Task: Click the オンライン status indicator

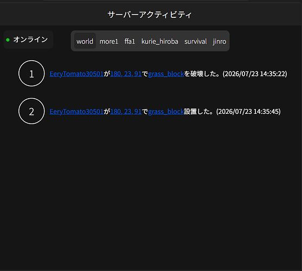Action: pyautogui.click(x=28, y=40)
